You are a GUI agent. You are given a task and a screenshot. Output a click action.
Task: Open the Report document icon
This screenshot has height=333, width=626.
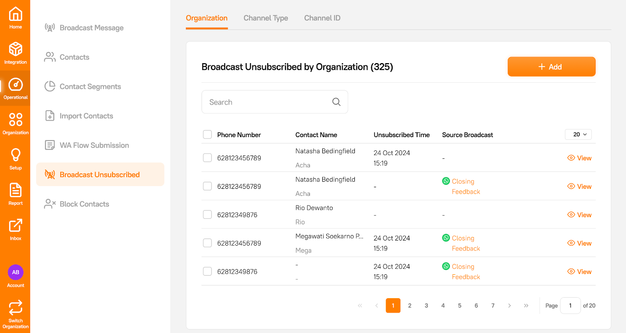click(x=15, y=190)
